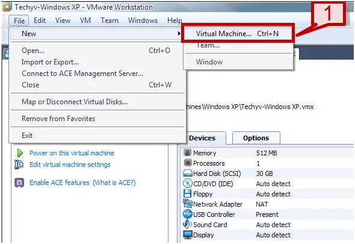The width and height of the screenshot is (355, 244).
Task: Select the Memory device label
Action: click(x=205, y=153)
